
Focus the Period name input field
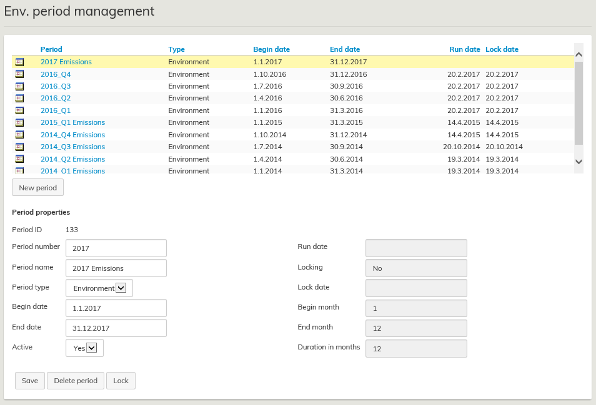point(116,268)
